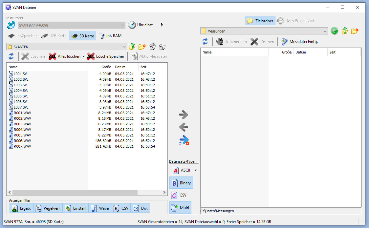Sort instrument files by Größe column
The height and width of the screenshot is (228, 369).
tap(100, 67)
